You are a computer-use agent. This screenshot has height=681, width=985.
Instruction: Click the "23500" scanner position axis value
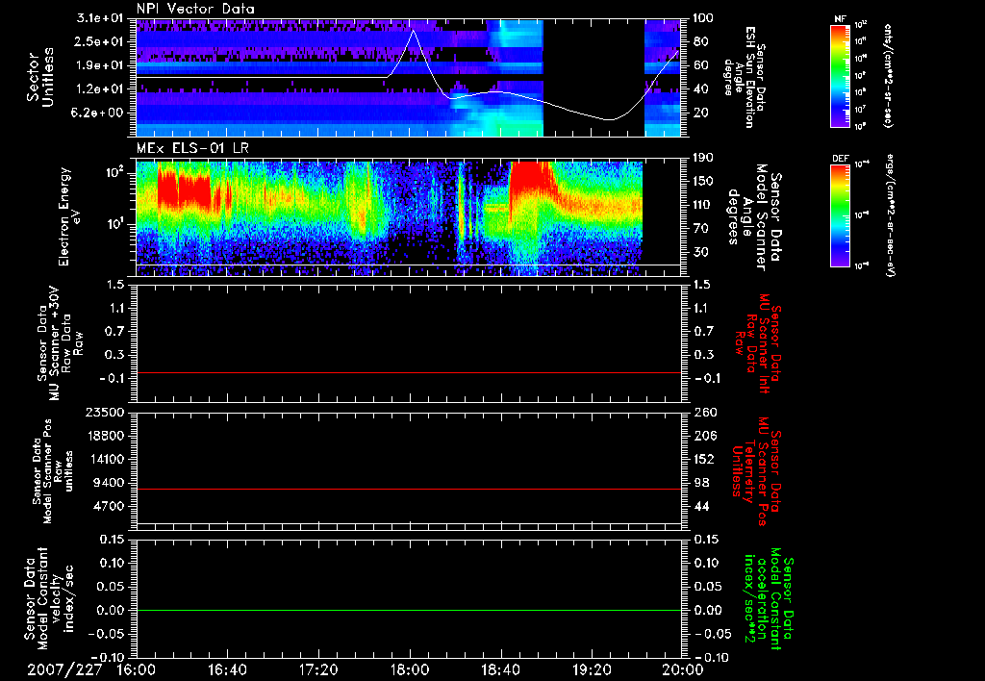click(x=105, y=412)
